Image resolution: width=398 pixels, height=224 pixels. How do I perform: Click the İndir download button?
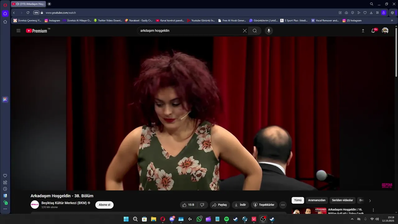click(x=240, y=205)
